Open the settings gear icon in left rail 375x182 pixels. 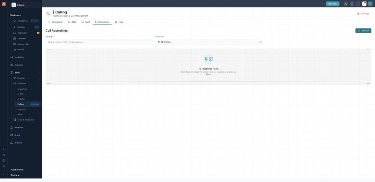4,160
